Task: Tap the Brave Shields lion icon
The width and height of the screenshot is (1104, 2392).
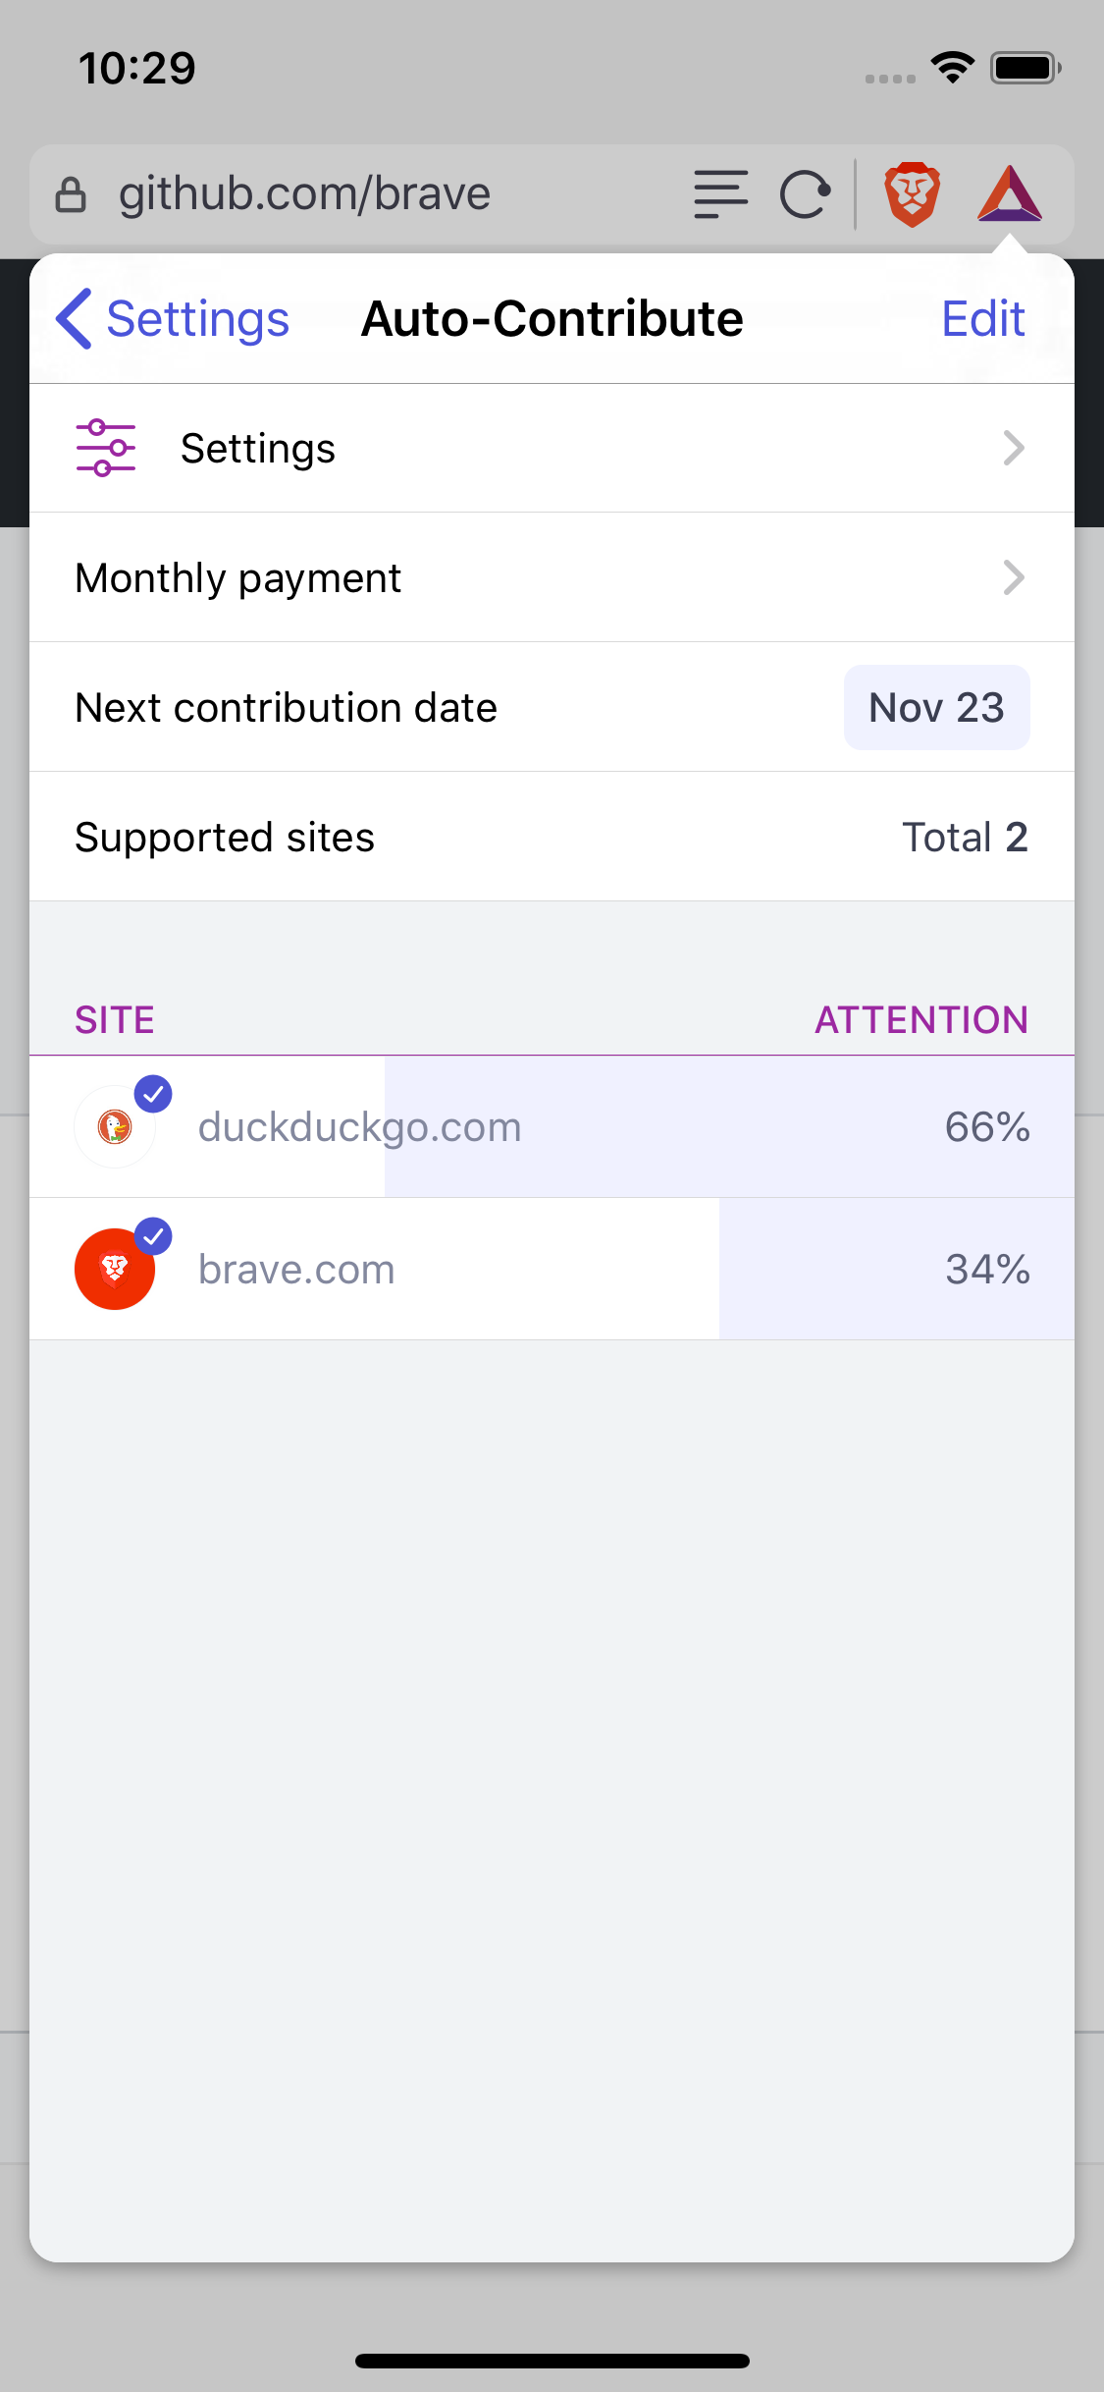Action: (x=913, y=194)
